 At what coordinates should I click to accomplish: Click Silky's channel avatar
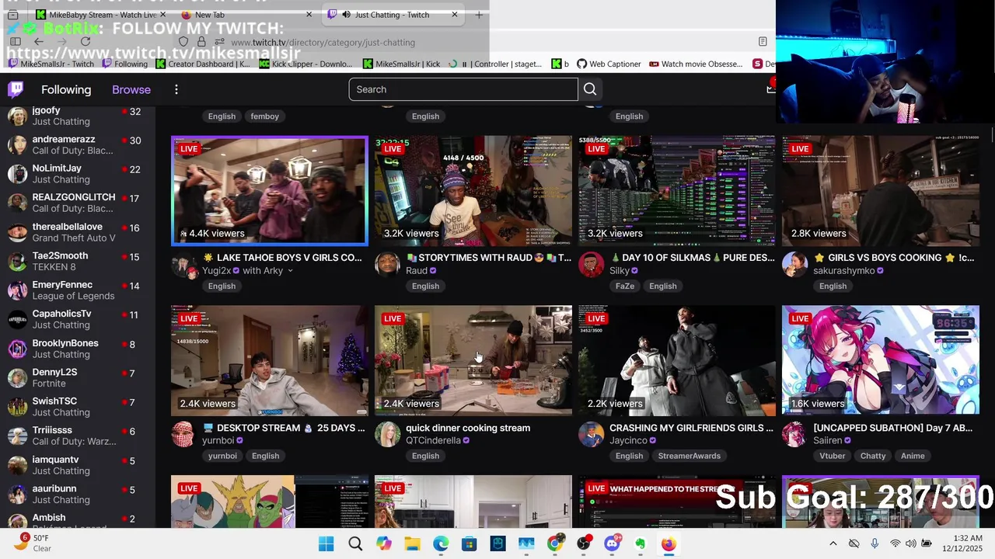click(x=591, y=264)
